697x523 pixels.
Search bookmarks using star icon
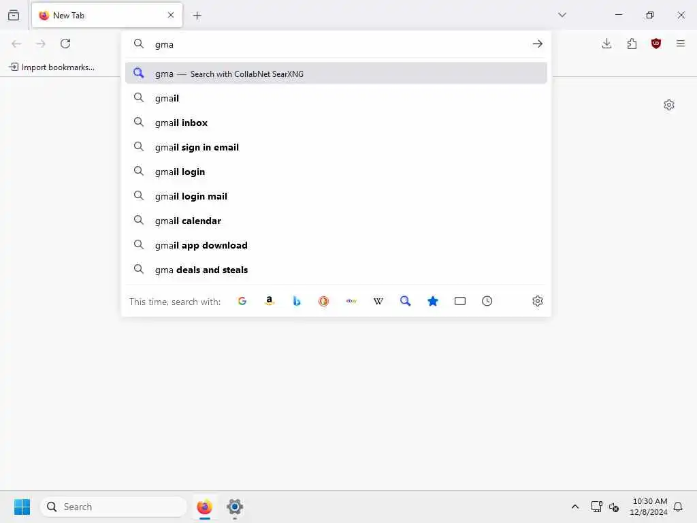click(432, 301)
